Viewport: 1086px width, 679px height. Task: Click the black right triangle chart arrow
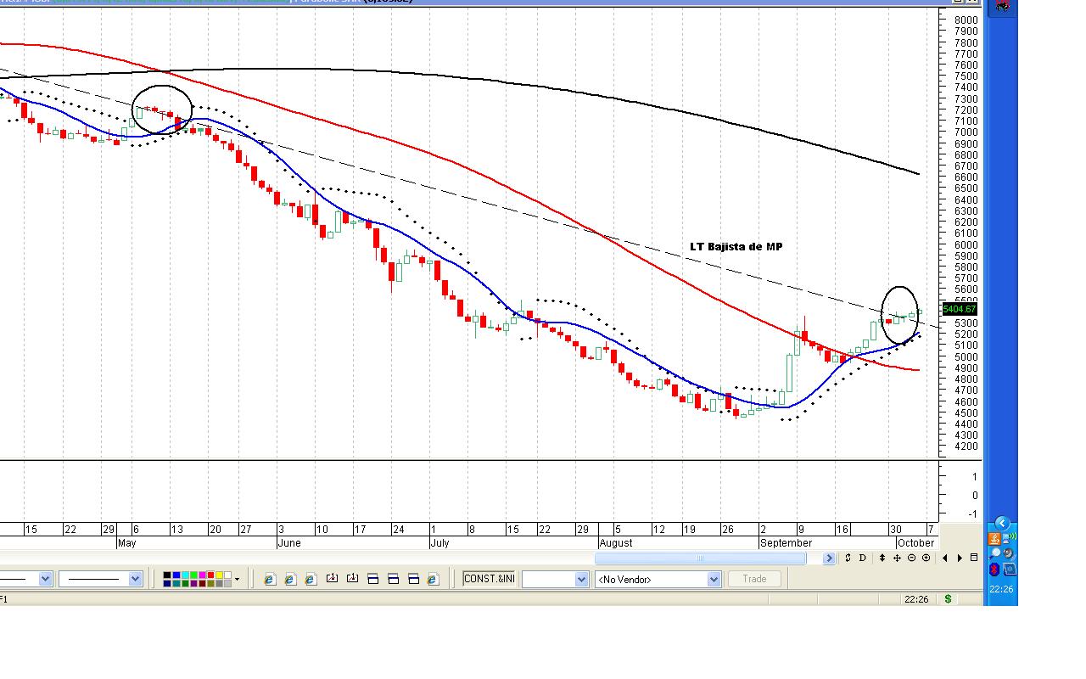[960, 558]
